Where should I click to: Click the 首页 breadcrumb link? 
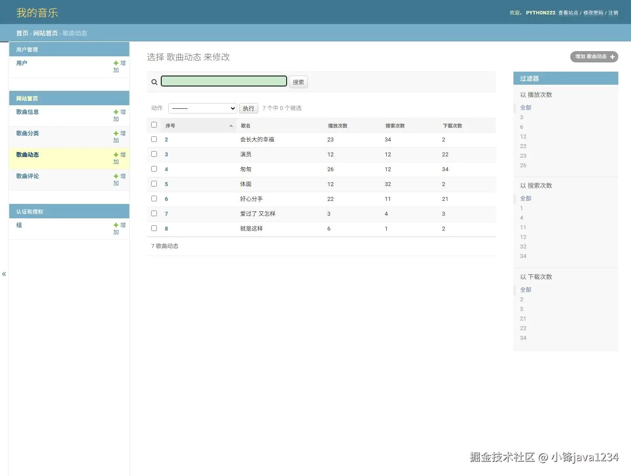22,33
